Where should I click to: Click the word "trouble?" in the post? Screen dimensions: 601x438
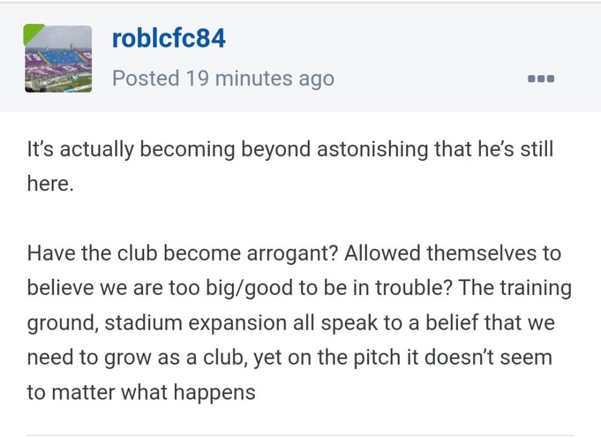coord(418,288)
